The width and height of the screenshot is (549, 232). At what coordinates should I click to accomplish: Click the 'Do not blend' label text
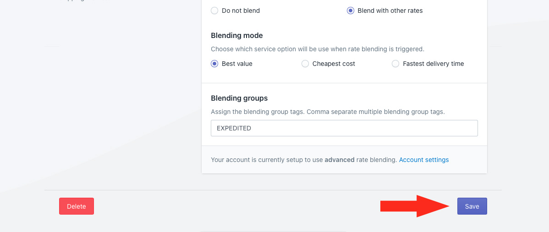coord(241,11)
